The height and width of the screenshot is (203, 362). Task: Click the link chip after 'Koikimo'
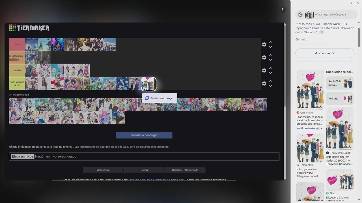pos(322,32)
